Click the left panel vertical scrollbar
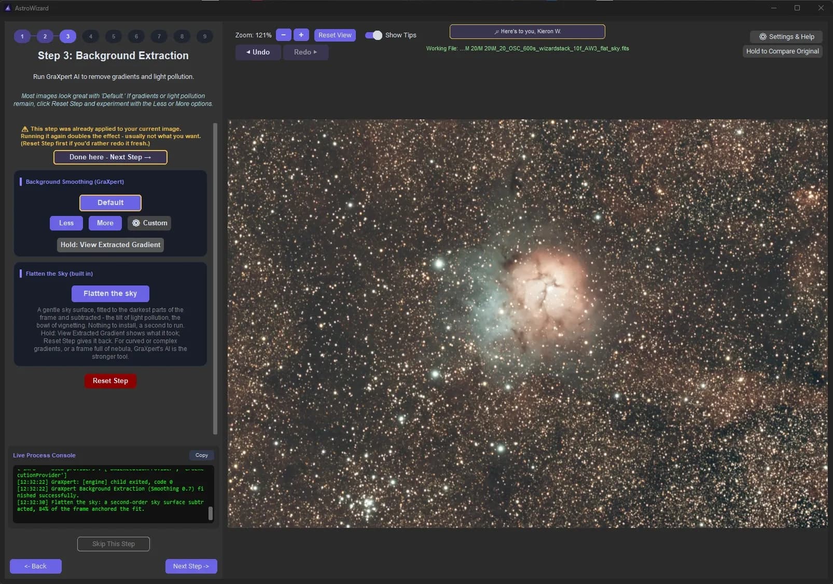The height and width of the screenshot is (584, 833). point(215,278)
